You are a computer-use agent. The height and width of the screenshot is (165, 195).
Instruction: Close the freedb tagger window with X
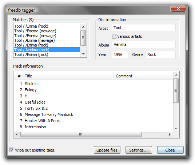coord(178,8)
